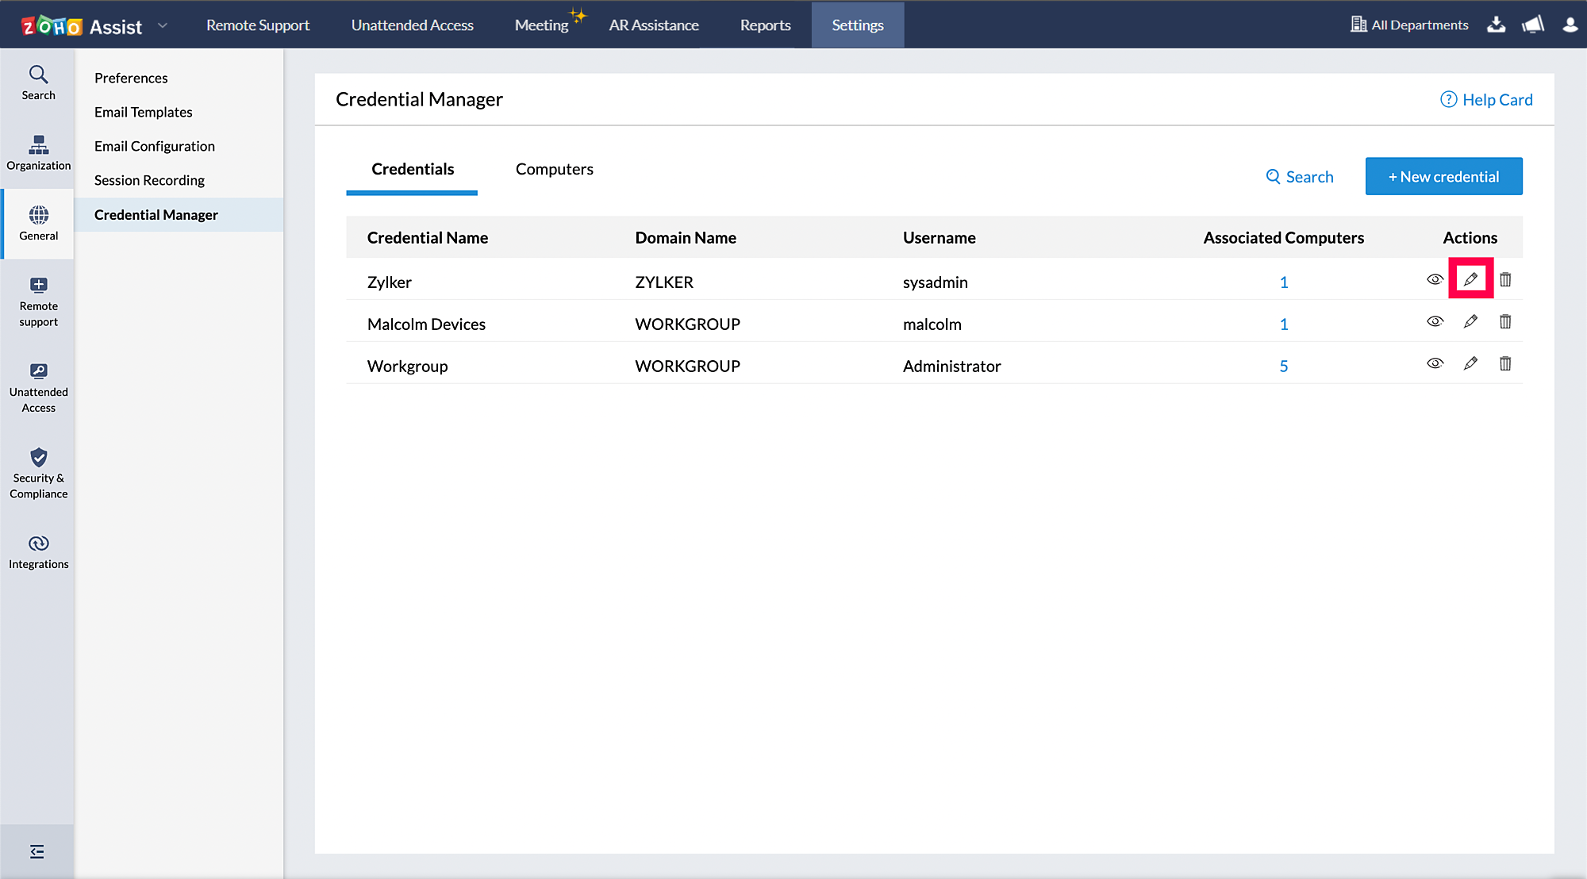Open the Reports menu in top navigation

coord(765,25)
